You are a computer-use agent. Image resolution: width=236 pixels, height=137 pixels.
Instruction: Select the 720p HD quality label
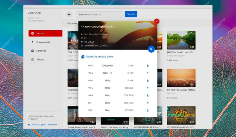108,73
